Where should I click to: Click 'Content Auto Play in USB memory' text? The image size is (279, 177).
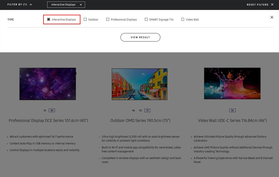(x=42, y=143)
